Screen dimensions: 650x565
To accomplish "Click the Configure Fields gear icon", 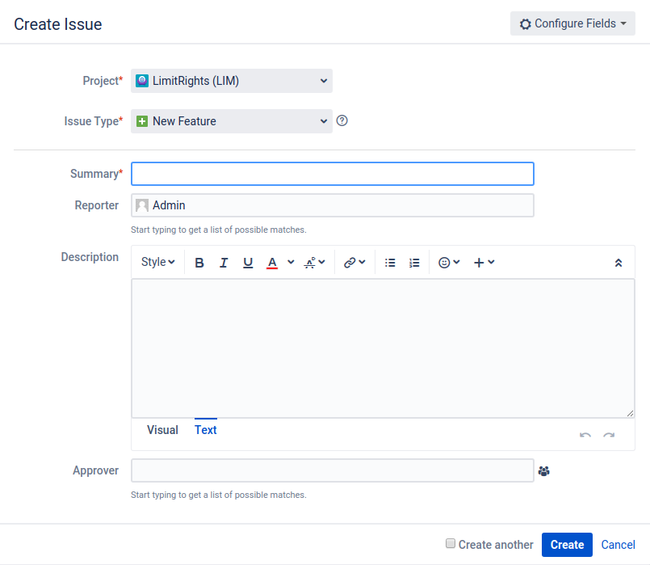I will point(525,24).
